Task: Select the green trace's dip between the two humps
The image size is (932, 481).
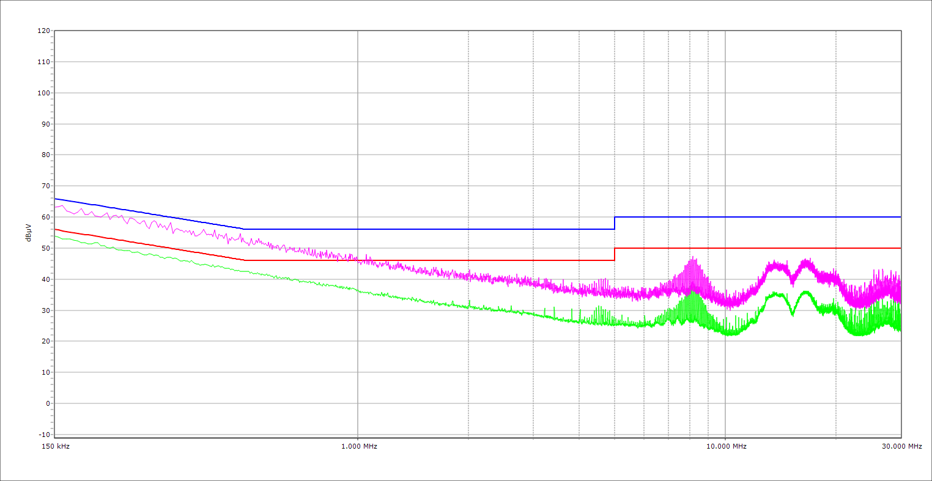Action: tap(793, 314)
